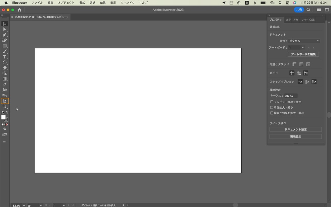Enable プレビュー境界を使用 checkbox
The width and height of the screenshot is (331, 207).
272,102
